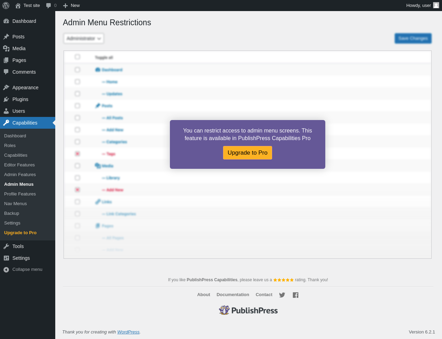This screenshot has width=442, height=339.
Task: Click the user avatar in the admin bar
Action: point(436,5)
